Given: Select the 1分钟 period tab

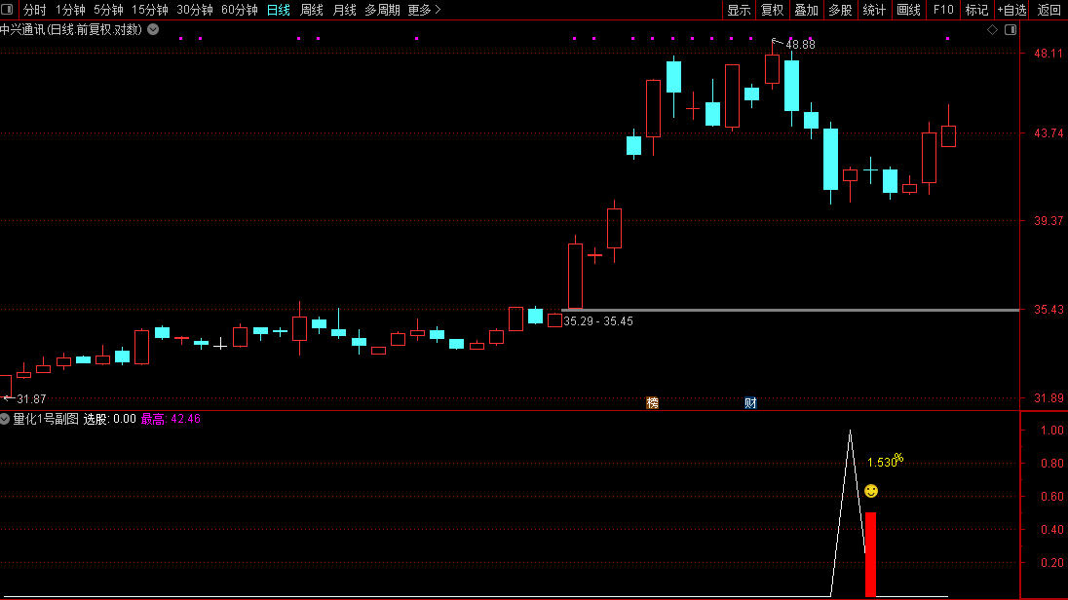Looking at the screenshot, I should coord(70,10).
